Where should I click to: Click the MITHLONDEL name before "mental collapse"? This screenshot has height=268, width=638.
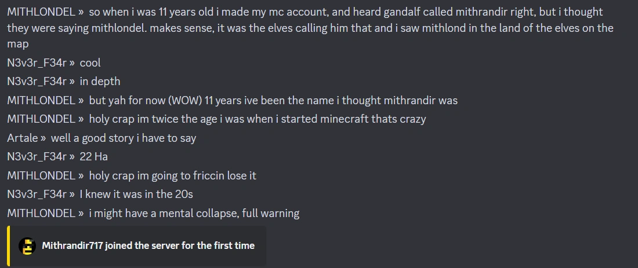[41, 213]
